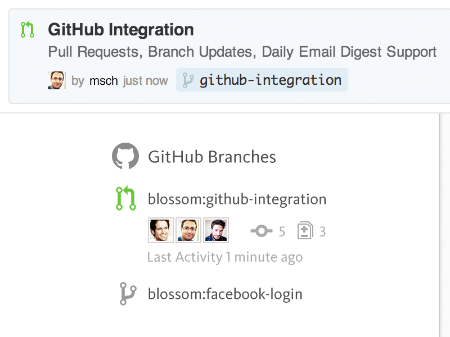Click the branch icon inside the github-integration tag
Image resolution: width=450 pixels, height=337 pixels.
[x=188, y=80]
